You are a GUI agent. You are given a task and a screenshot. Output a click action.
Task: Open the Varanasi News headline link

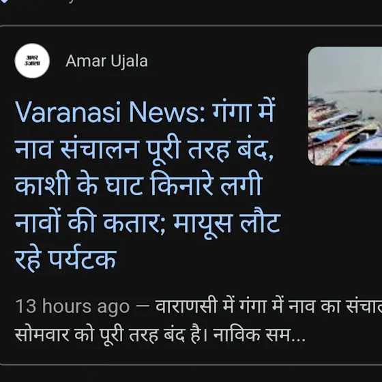147,184
